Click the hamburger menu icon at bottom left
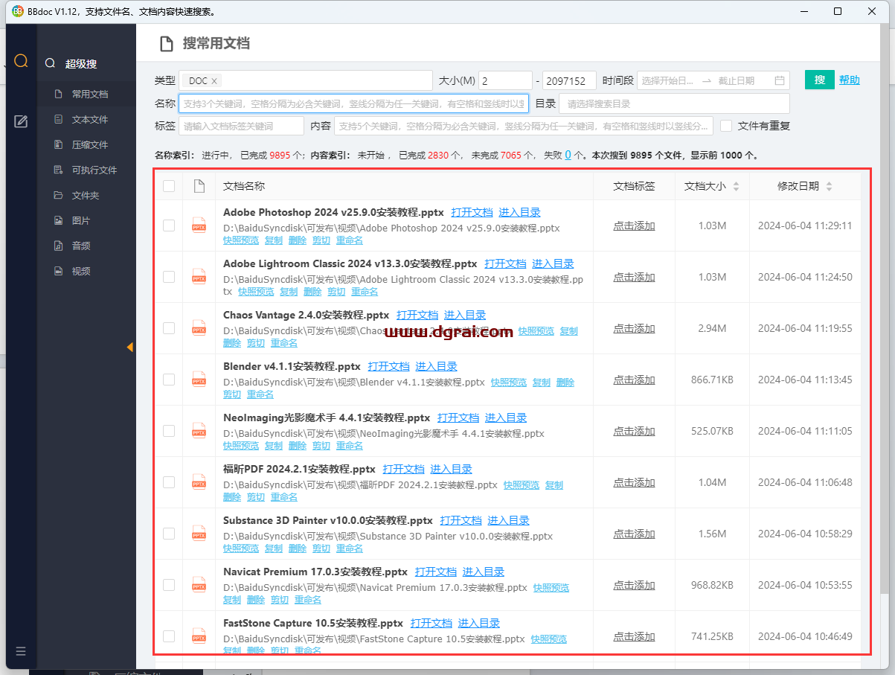Image resolution: width=895 pixels, height=675 pixels. click(x=21, y=651)
